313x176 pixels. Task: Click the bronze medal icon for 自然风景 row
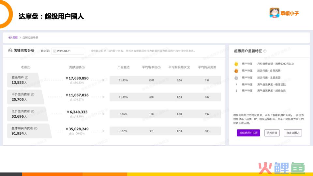[x=236, y=71]
